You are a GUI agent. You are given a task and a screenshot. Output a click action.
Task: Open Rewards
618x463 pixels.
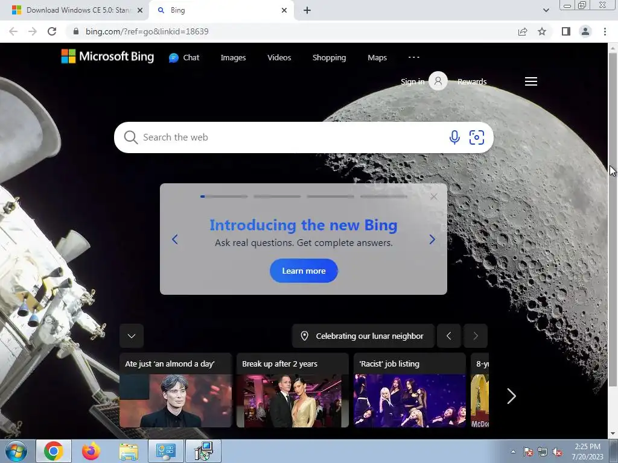(472, 81)
